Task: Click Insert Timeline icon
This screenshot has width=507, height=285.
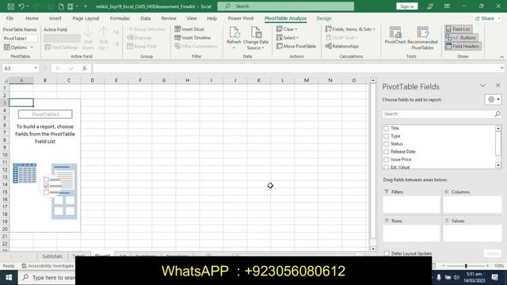Action: [177, 37]
